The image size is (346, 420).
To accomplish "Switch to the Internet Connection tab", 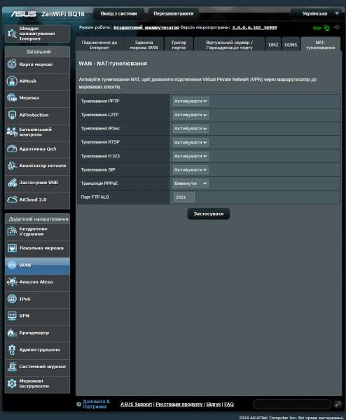I will coord(99,45).
